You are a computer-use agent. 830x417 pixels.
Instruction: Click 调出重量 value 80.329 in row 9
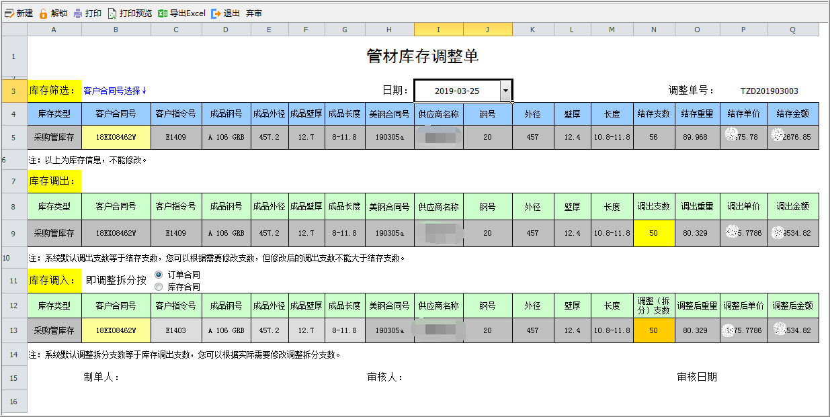[x=697, y=233]
